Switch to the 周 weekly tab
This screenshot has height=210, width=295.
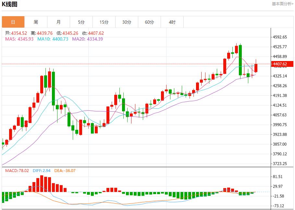pyautogui.click(x=36, y=22)
